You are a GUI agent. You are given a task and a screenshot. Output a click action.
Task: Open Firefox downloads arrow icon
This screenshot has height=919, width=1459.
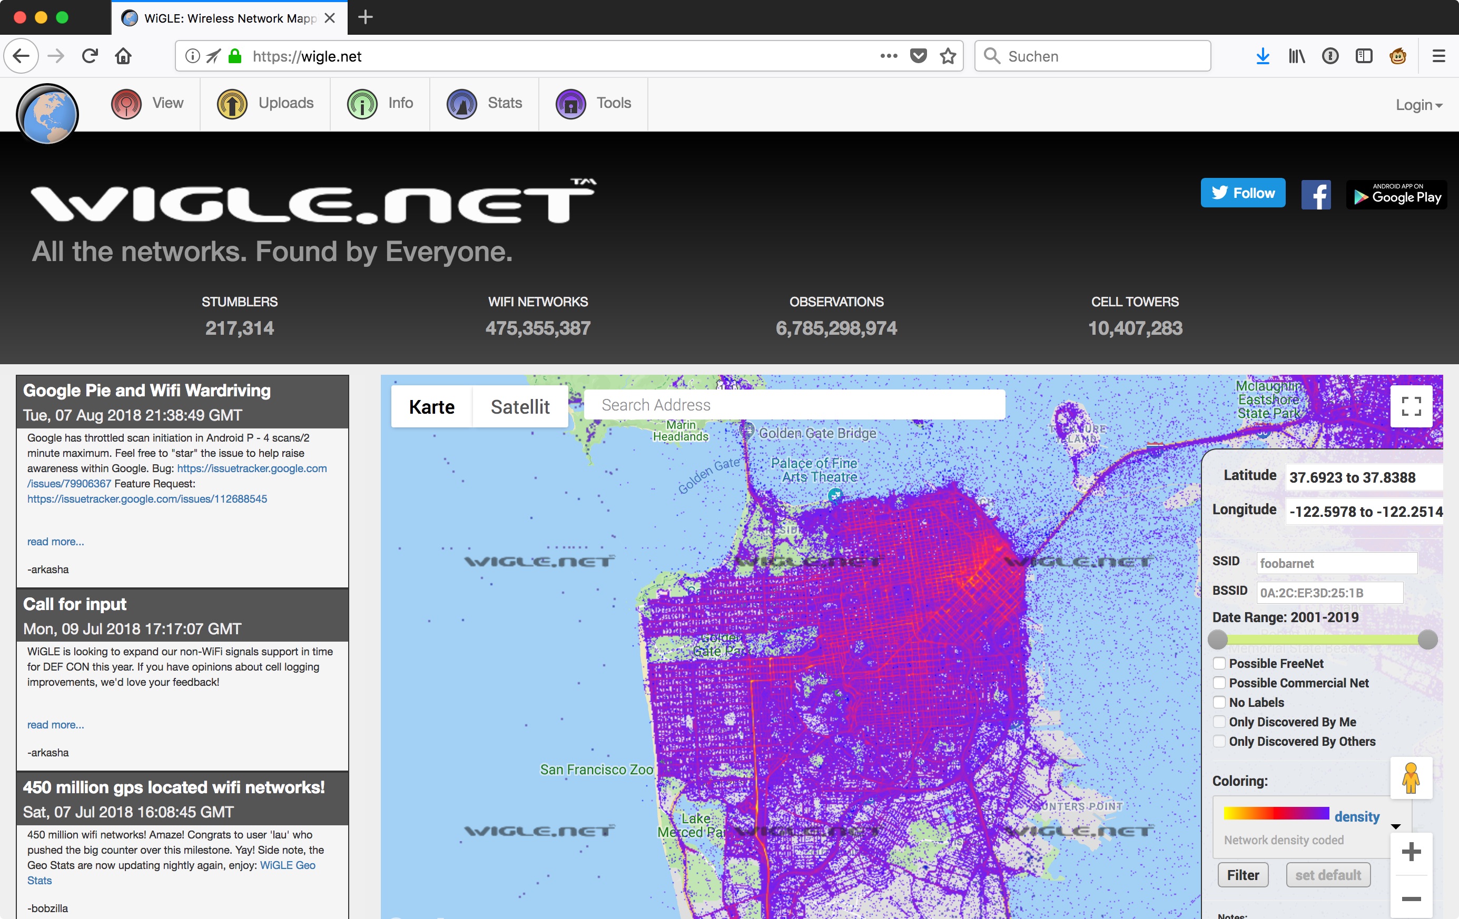[x=1263, y=56]
